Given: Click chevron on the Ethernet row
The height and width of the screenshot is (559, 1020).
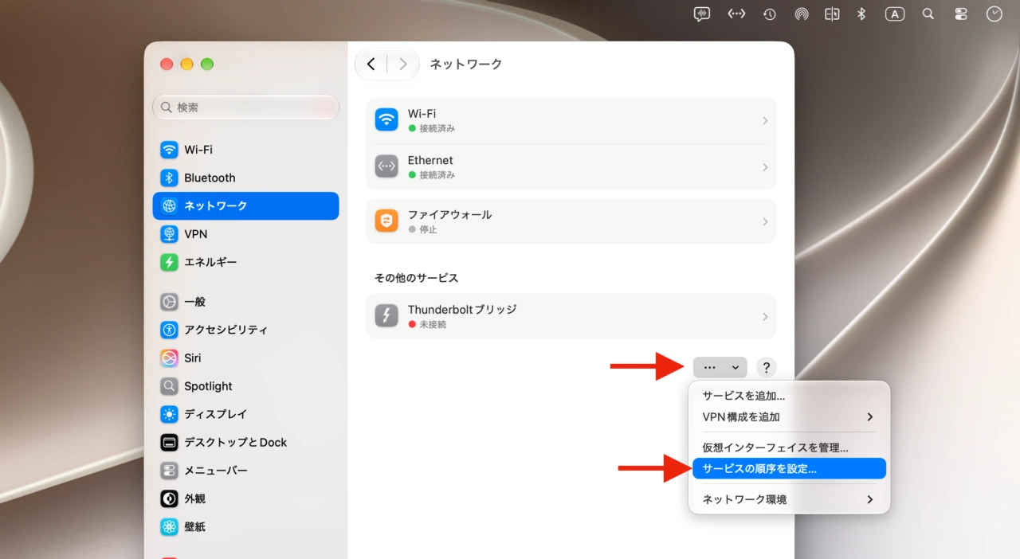Looking at the screenshot, I should (x=765, y=167).
